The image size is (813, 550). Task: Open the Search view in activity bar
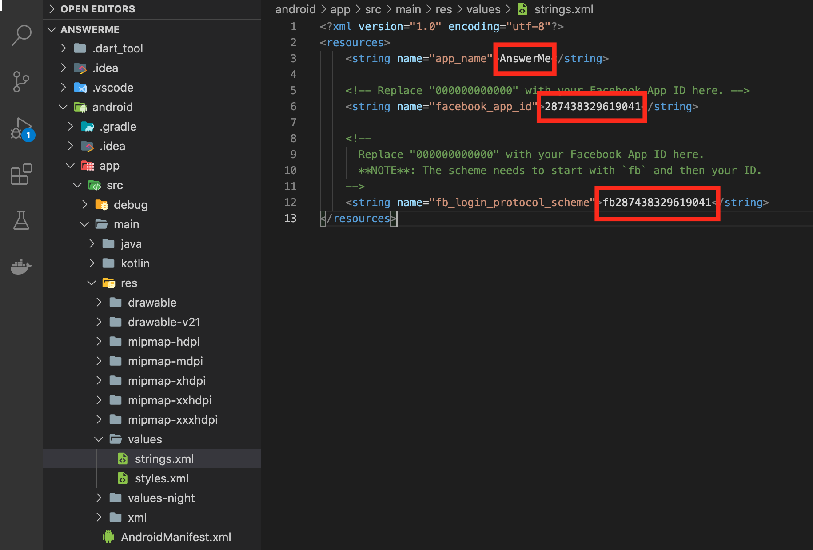pyautogui.click(x=21, y=35)
